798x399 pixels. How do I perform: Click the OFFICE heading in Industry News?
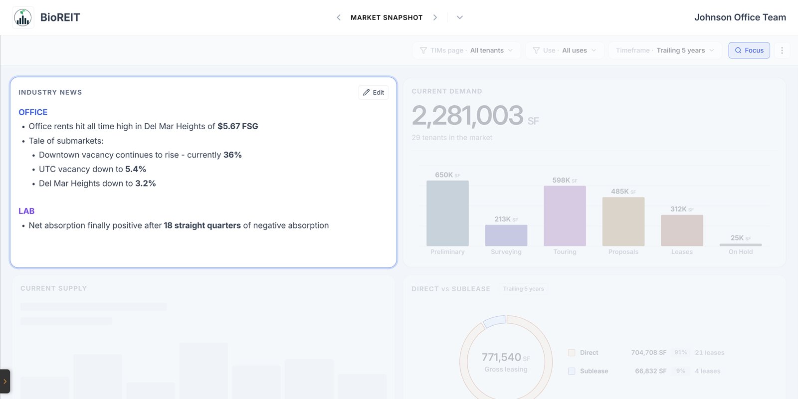[33, 112]
